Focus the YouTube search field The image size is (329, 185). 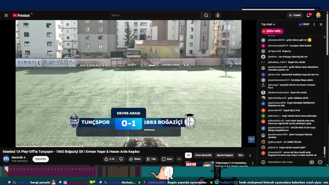[154, 15]
